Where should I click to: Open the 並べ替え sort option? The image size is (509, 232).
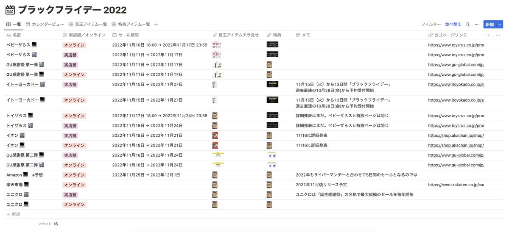pyautogui.click(x=453, y=25)
